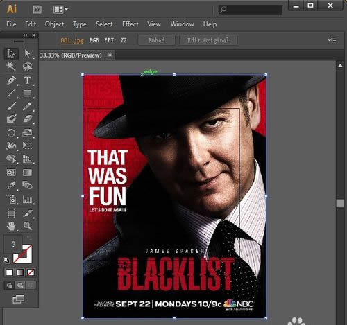The image size is (347, 325).
Task: Open the Select menu
Action: click(104, 24)
